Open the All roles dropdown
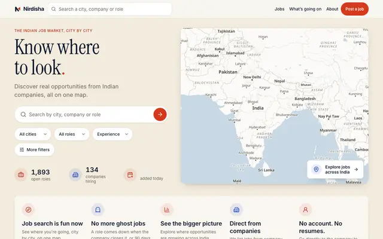The image size is (383, 239). click(x=72, y=134)
